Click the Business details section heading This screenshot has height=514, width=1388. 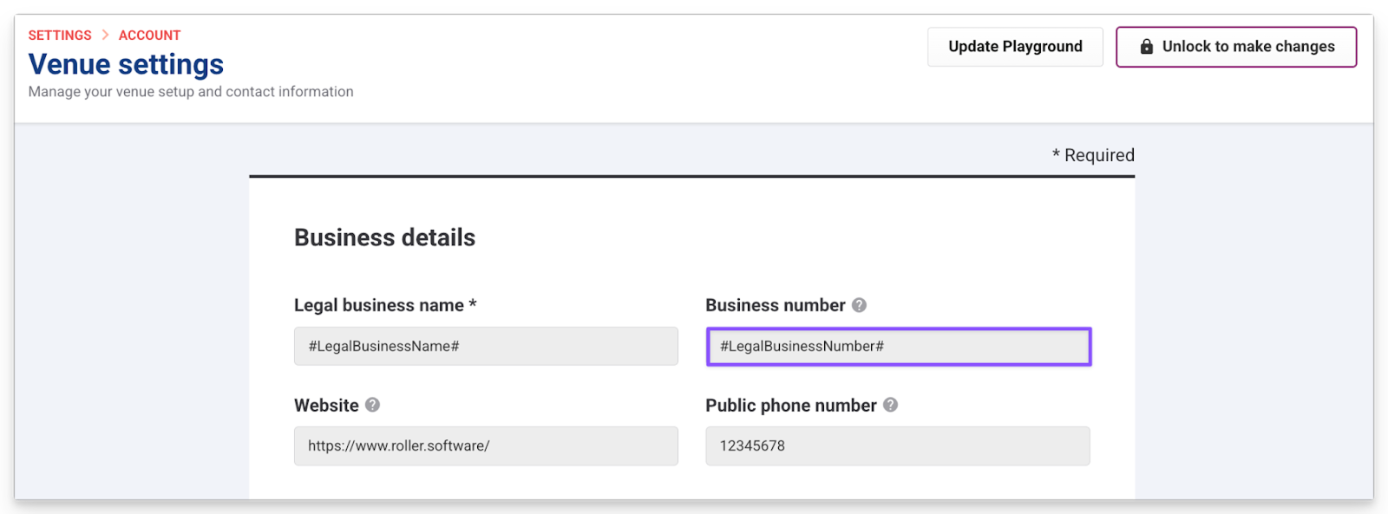point(384,237)
